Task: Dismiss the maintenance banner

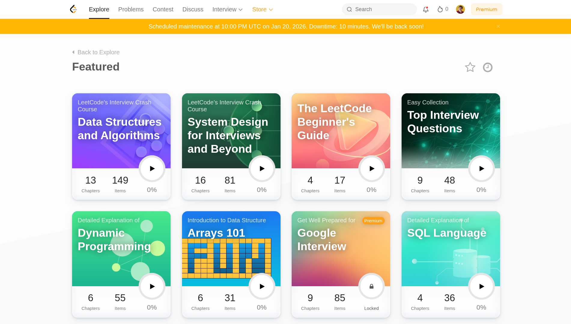Action: [x=498, y=26]
